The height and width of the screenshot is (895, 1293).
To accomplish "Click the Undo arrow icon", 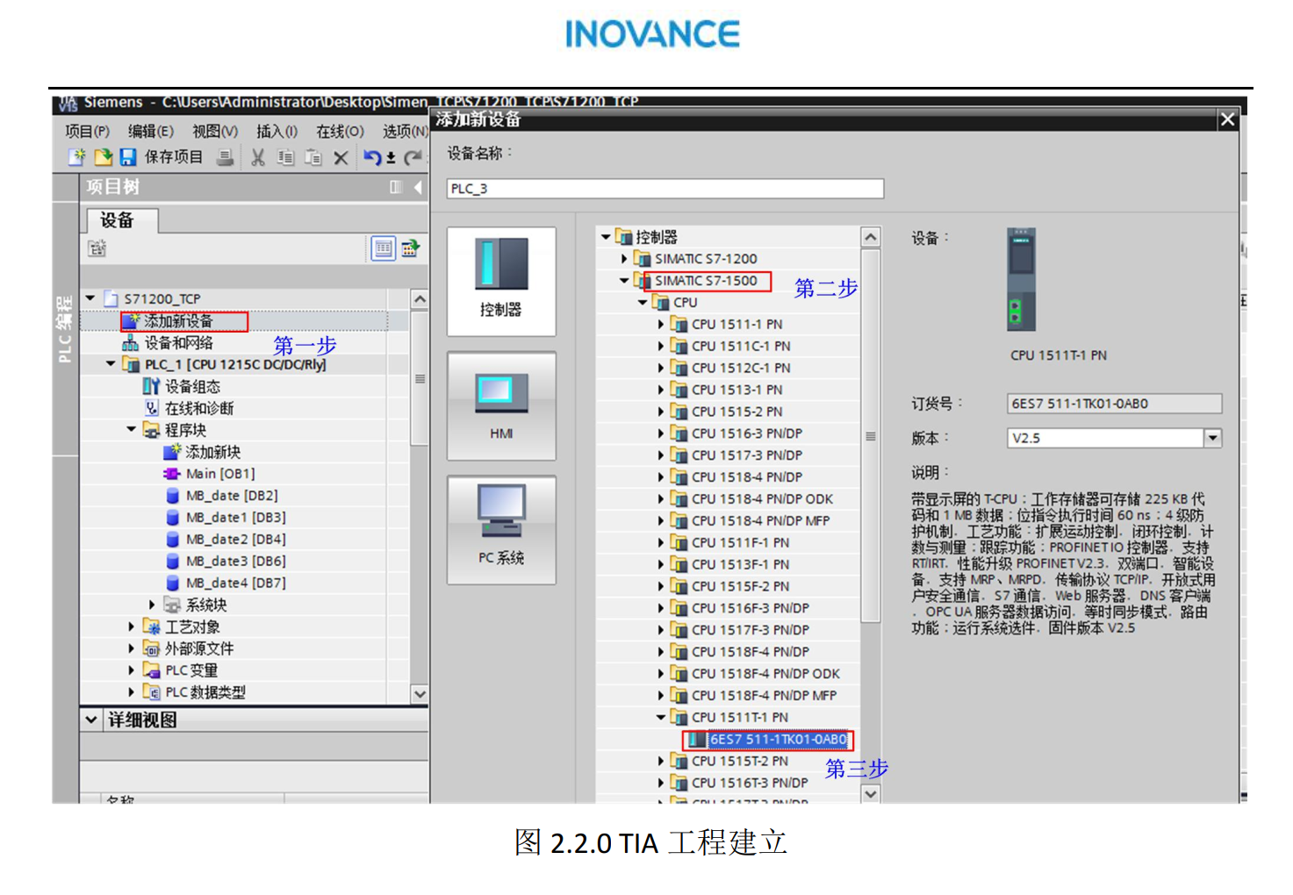I will point(372,158).
